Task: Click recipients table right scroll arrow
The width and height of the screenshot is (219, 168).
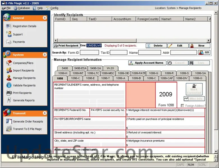Action: (x=209, y=40)
